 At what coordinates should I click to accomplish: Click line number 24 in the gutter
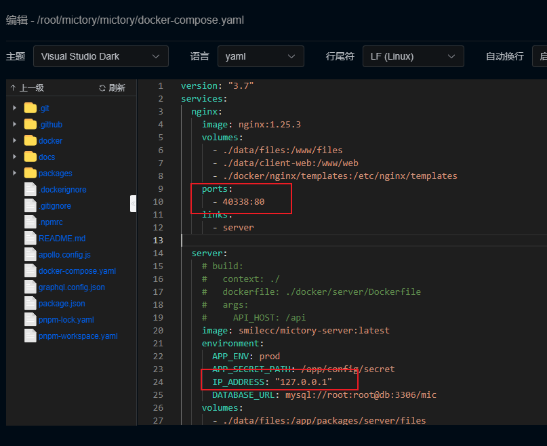[158, 382]
